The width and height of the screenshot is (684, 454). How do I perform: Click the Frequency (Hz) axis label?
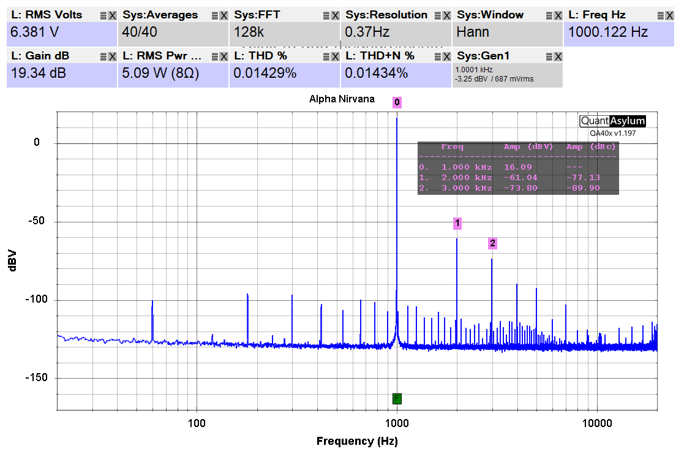[x=357, y=441]
